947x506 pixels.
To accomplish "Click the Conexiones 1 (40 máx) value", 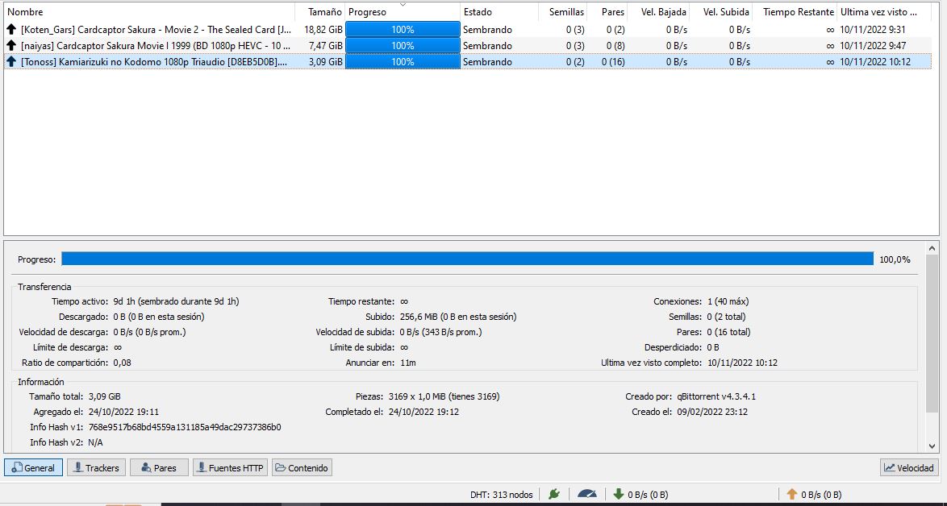I will point(728,301).
